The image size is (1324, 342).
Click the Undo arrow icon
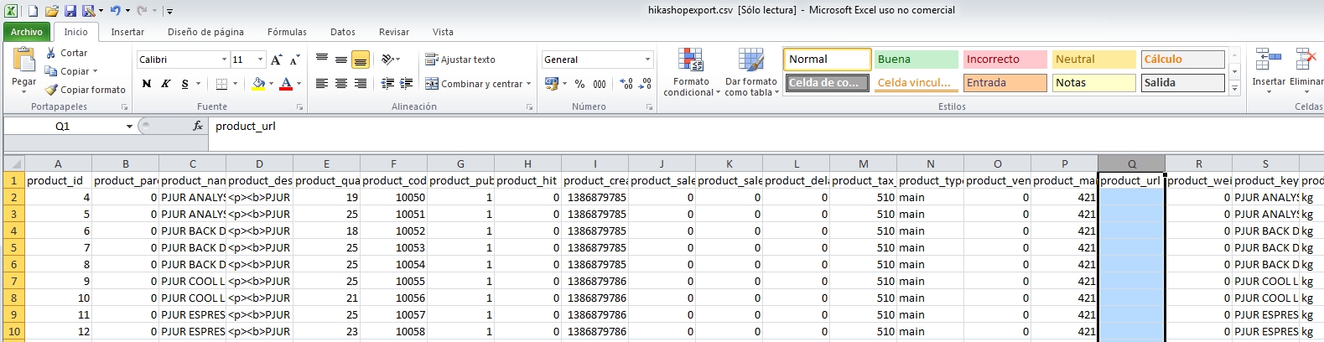point(115,11)
